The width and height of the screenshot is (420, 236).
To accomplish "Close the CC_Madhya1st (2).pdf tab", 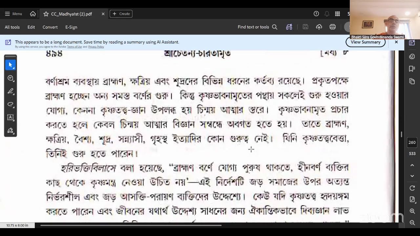I will 103,14.
